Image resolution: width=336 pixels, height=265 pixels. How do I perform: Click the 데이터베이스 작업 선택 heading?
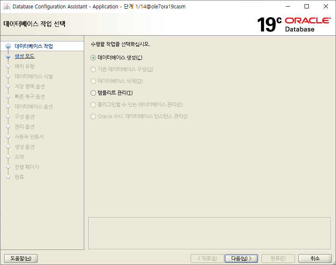tap(34, 24)
